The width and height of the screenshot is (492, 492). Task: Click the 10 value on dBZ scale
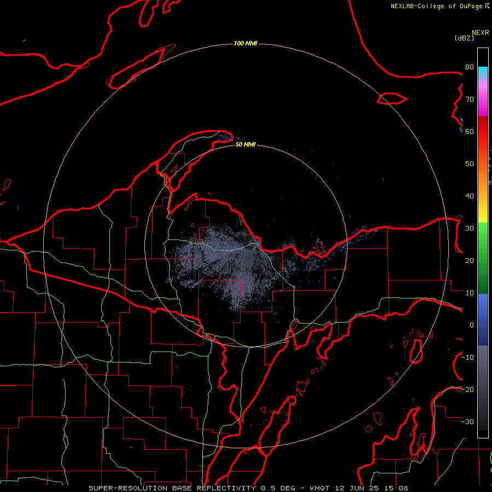pos(470,293)
